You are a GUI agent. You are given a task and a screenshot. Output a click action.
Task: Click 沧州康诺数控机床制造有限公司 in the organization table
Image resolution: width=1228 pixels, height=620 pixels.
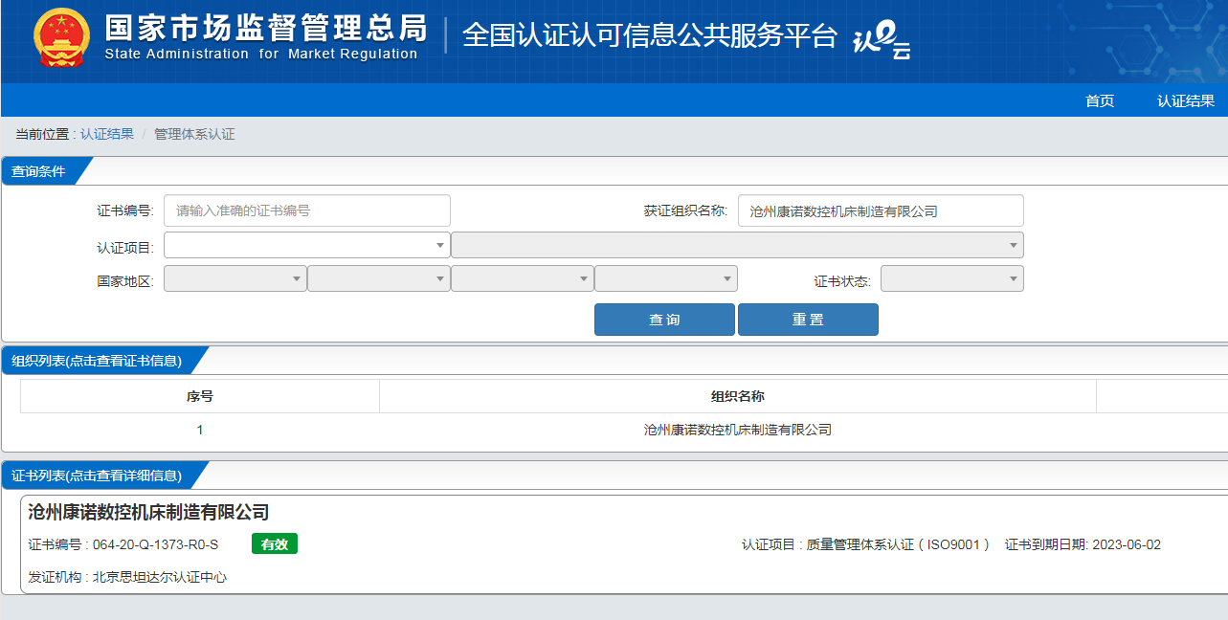pos(738,430)
